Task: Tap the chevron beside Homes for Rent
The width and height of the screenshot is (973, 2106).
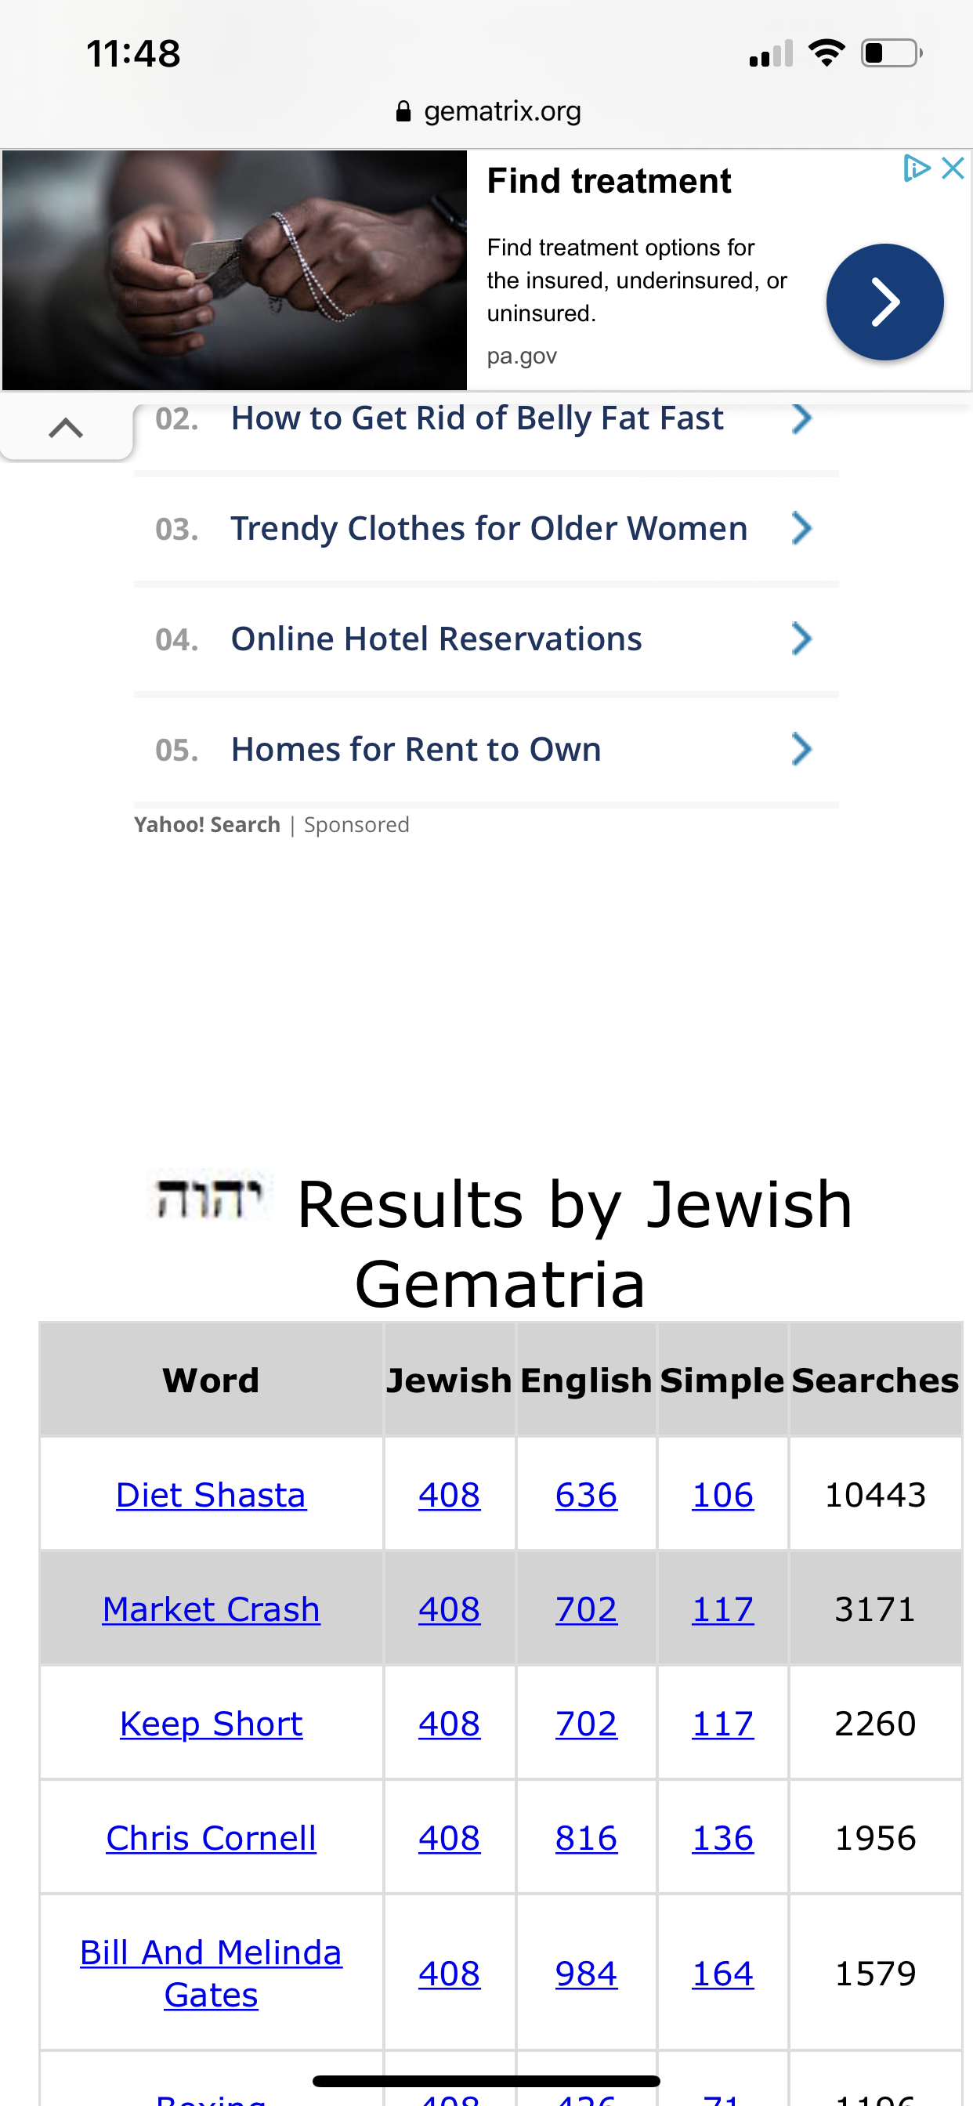Action: 801,750
